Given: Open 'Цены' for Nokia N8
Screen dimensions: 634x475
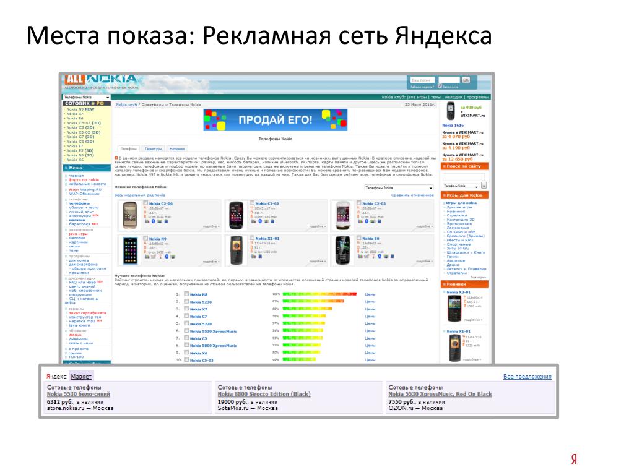Looking at the screenshot, I should tap(370, 294).
